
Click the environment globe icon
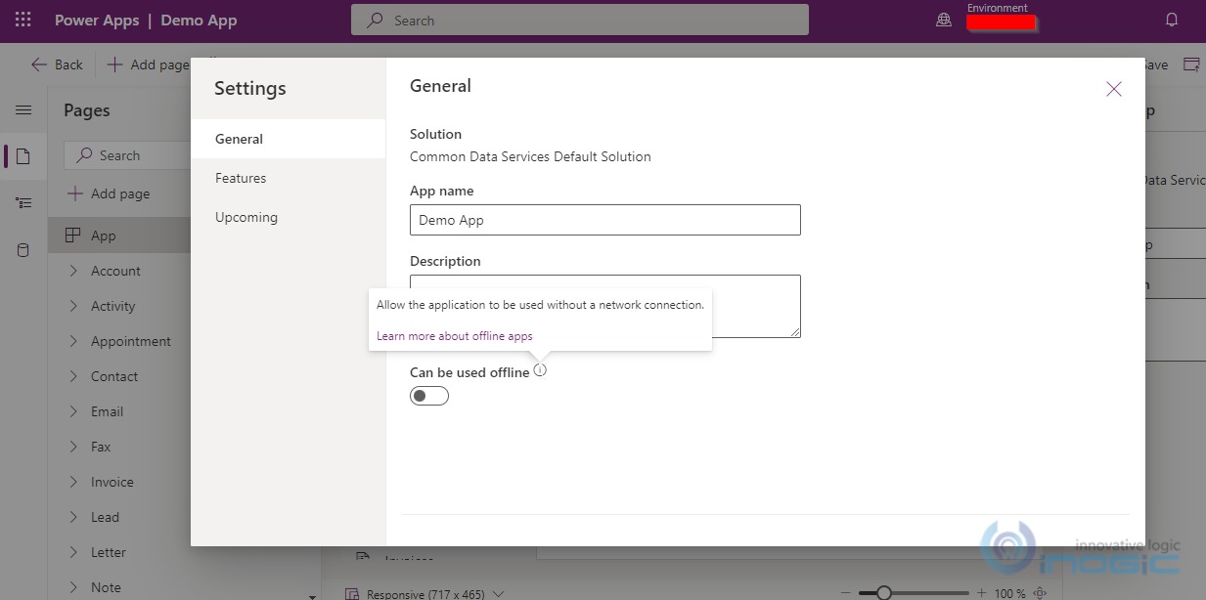tap(944, 20)
